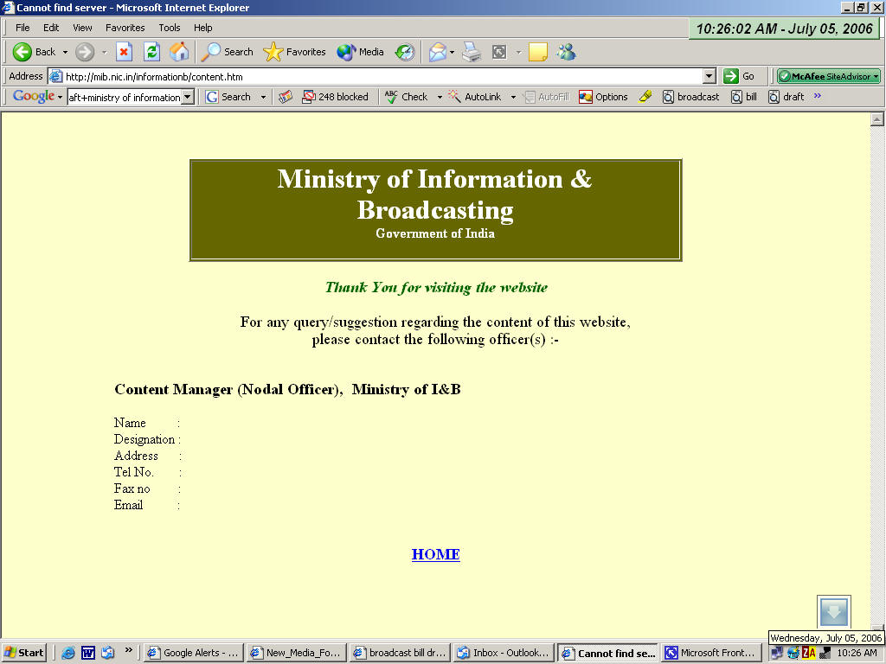Click the Google toolbar logo

click(34, 97)
